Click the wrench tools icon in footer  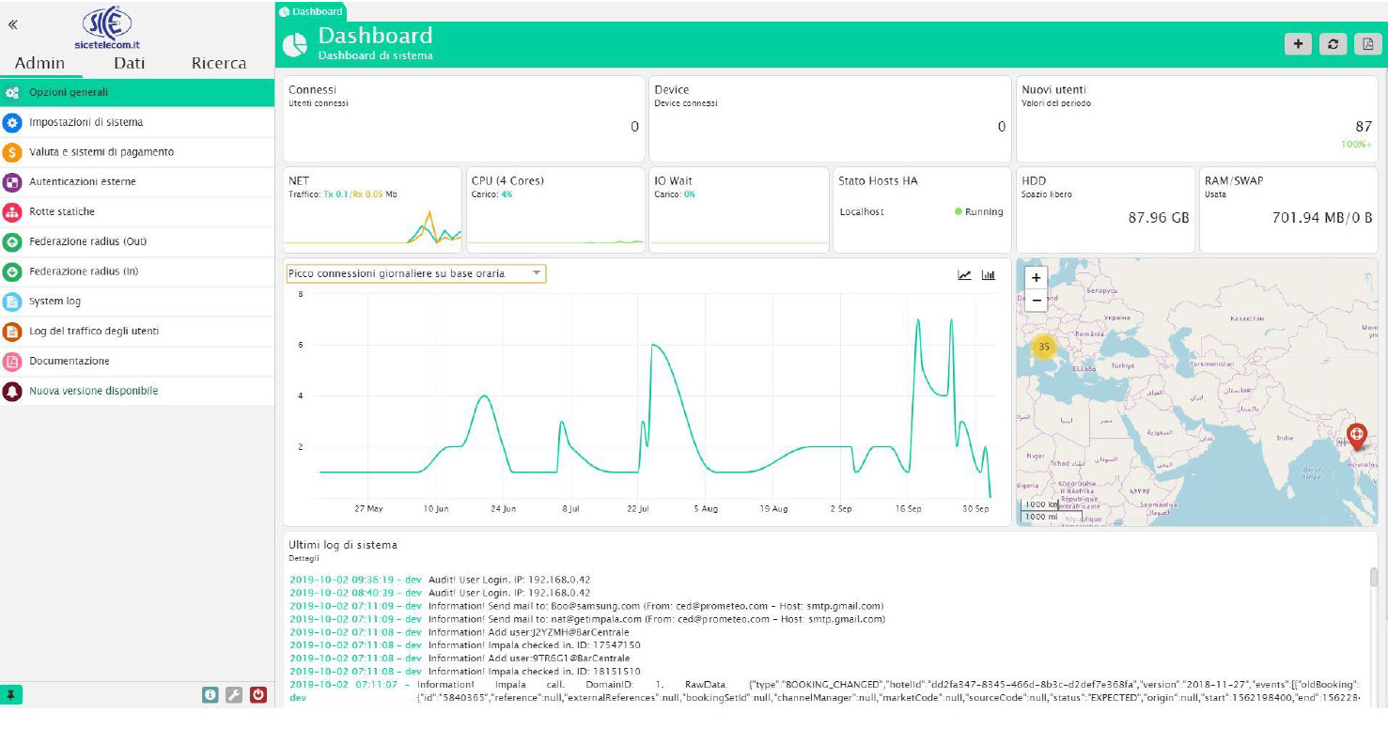pyautogui.click(x=234, y=695)
